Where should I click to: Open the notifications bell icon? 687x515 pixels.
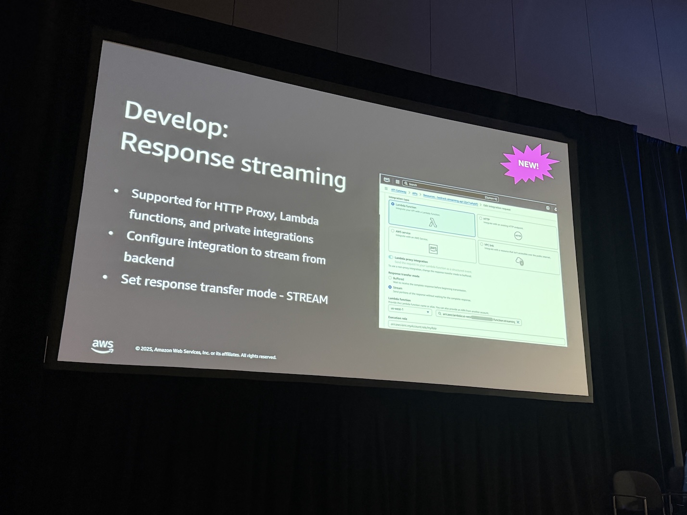coord(556,210)
